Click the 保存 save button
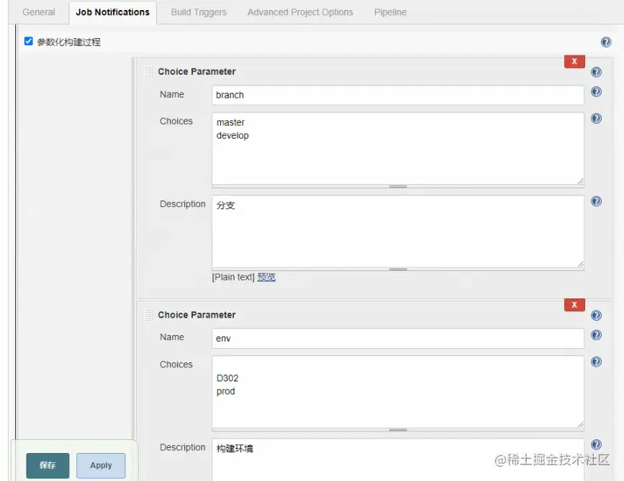Screen dimensions: 624x481 [48, 465]
